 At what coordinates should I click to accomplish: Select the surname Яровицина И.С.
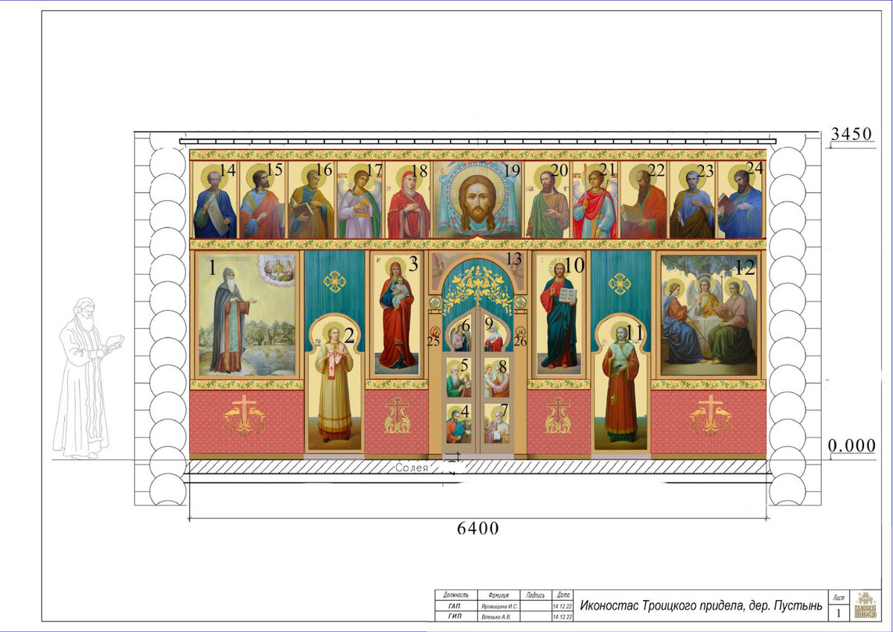[x=499, y=607]
